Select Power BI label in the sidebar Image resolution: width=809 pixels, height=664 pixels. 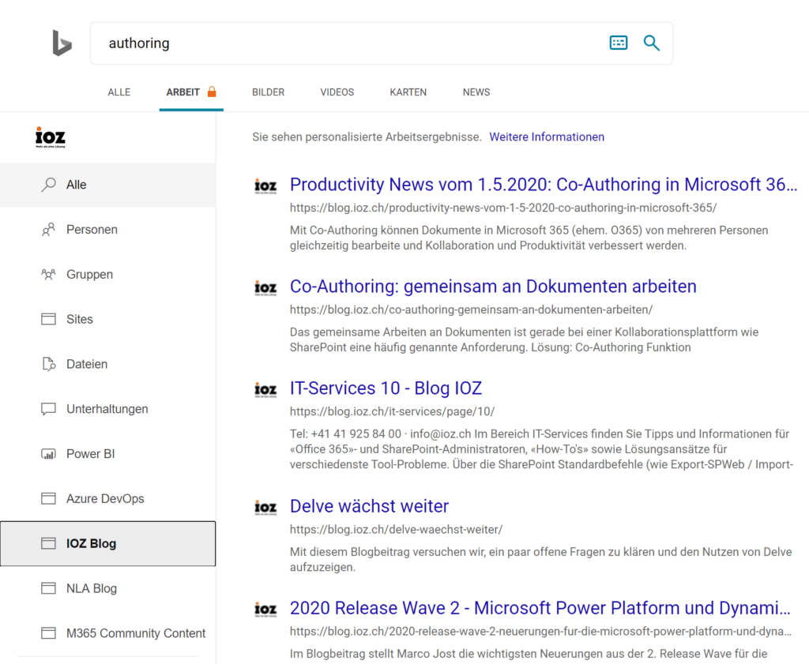90,454
